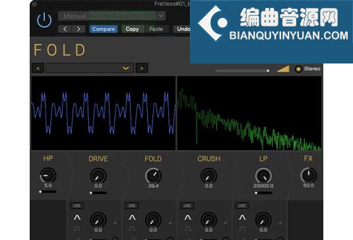Viewport: 353px width, 240px height.
Task: Click the Paste button
Action: 156,29
